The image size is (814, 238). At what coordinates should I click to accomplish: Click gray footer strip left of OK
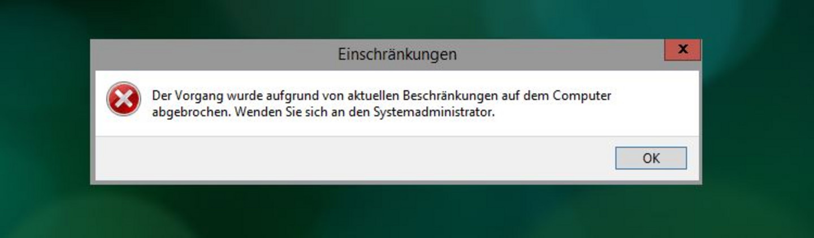point(350,158)
